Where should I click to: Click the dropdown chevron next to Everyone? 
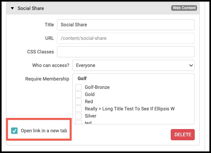(x=191, y=65)
